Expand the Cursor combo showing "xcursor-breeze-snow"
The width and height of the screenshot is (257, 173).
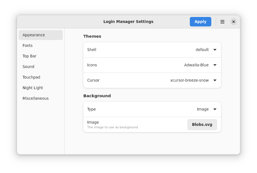[190, 80]
